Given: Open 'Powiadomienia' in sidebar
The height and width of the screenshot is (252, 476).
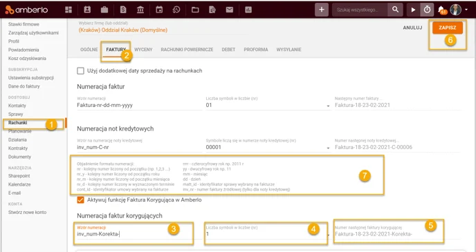Looking at the screenshot, I should (x=24, y=50).
